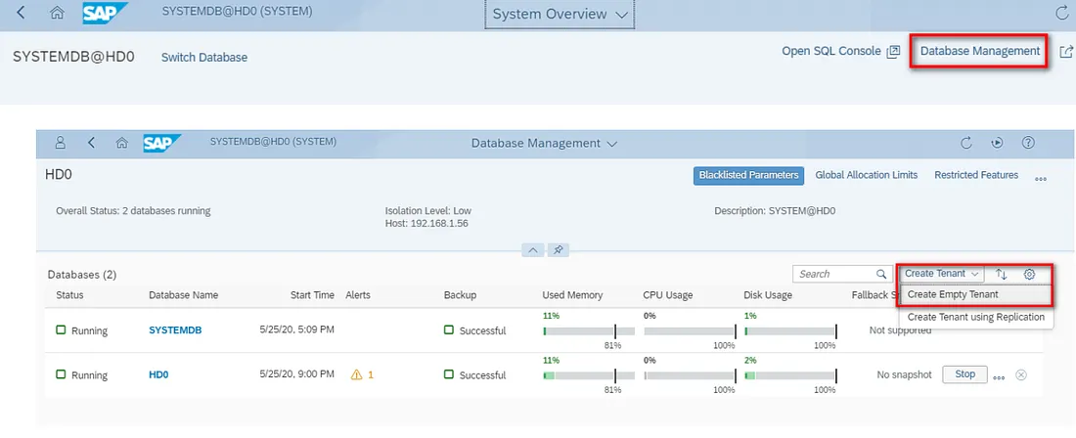
Task: Open the SYSTEMDB database link
Action: tap(175, 330)
